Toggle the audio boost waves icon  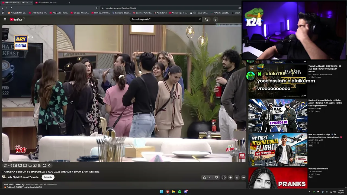10,165
